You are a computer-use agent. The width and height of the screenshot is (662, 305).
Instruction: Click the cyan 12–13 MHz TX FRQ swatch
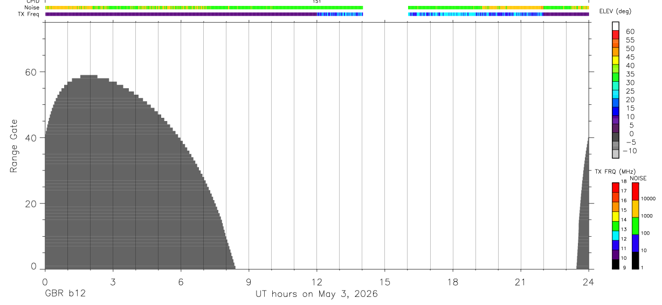[x=615, y=236]
